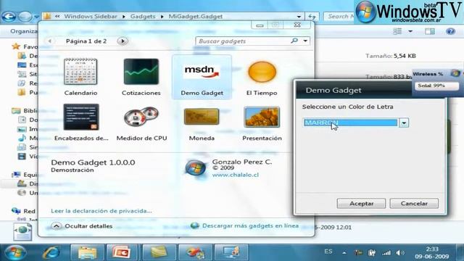464x261 pixels.
Task: Click the Explorer Forward navigation button
Action: pos(25,17)
